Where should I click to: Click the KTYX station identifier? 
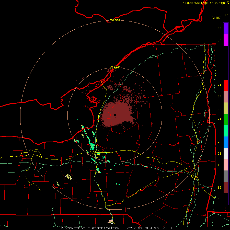(x=131, y=228)
